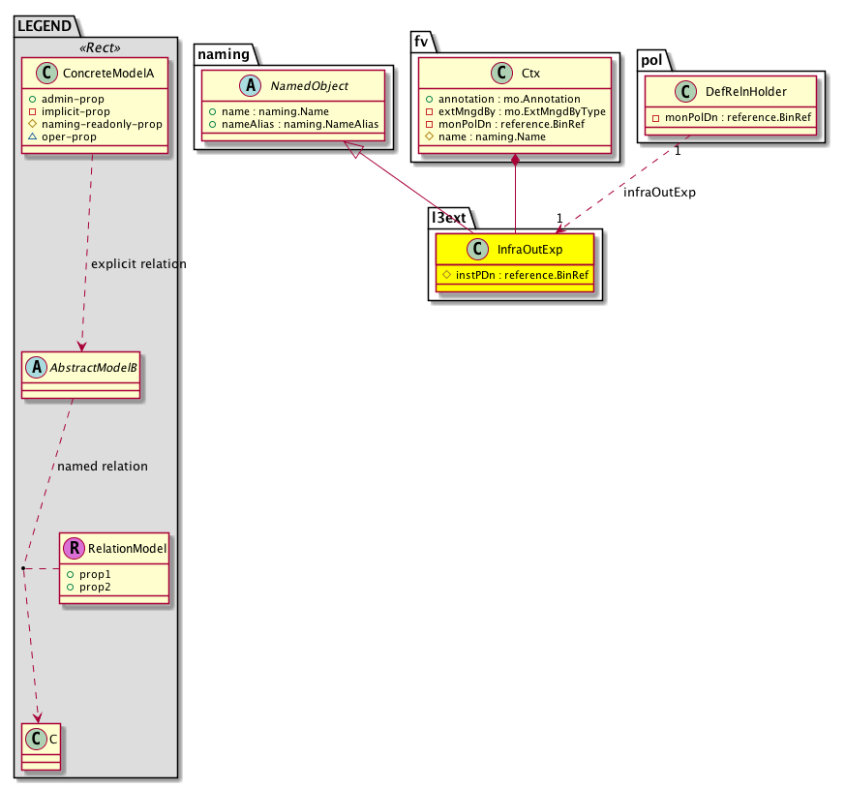Select the nameAlias property in NamedObject
The height and width of the screenshot is (788, 845).
pos(299,125)
